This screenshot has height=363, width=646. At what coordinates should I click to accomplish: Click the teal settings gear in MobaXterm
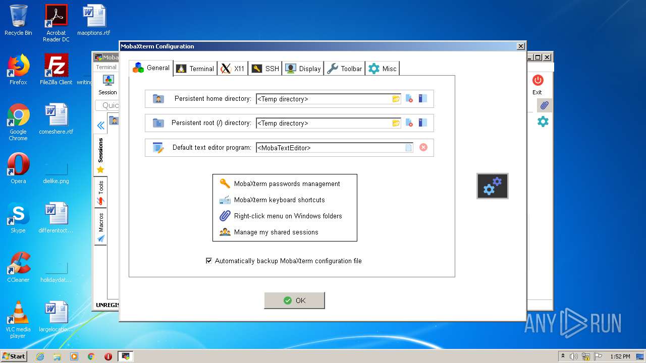(x=543, y=122)
